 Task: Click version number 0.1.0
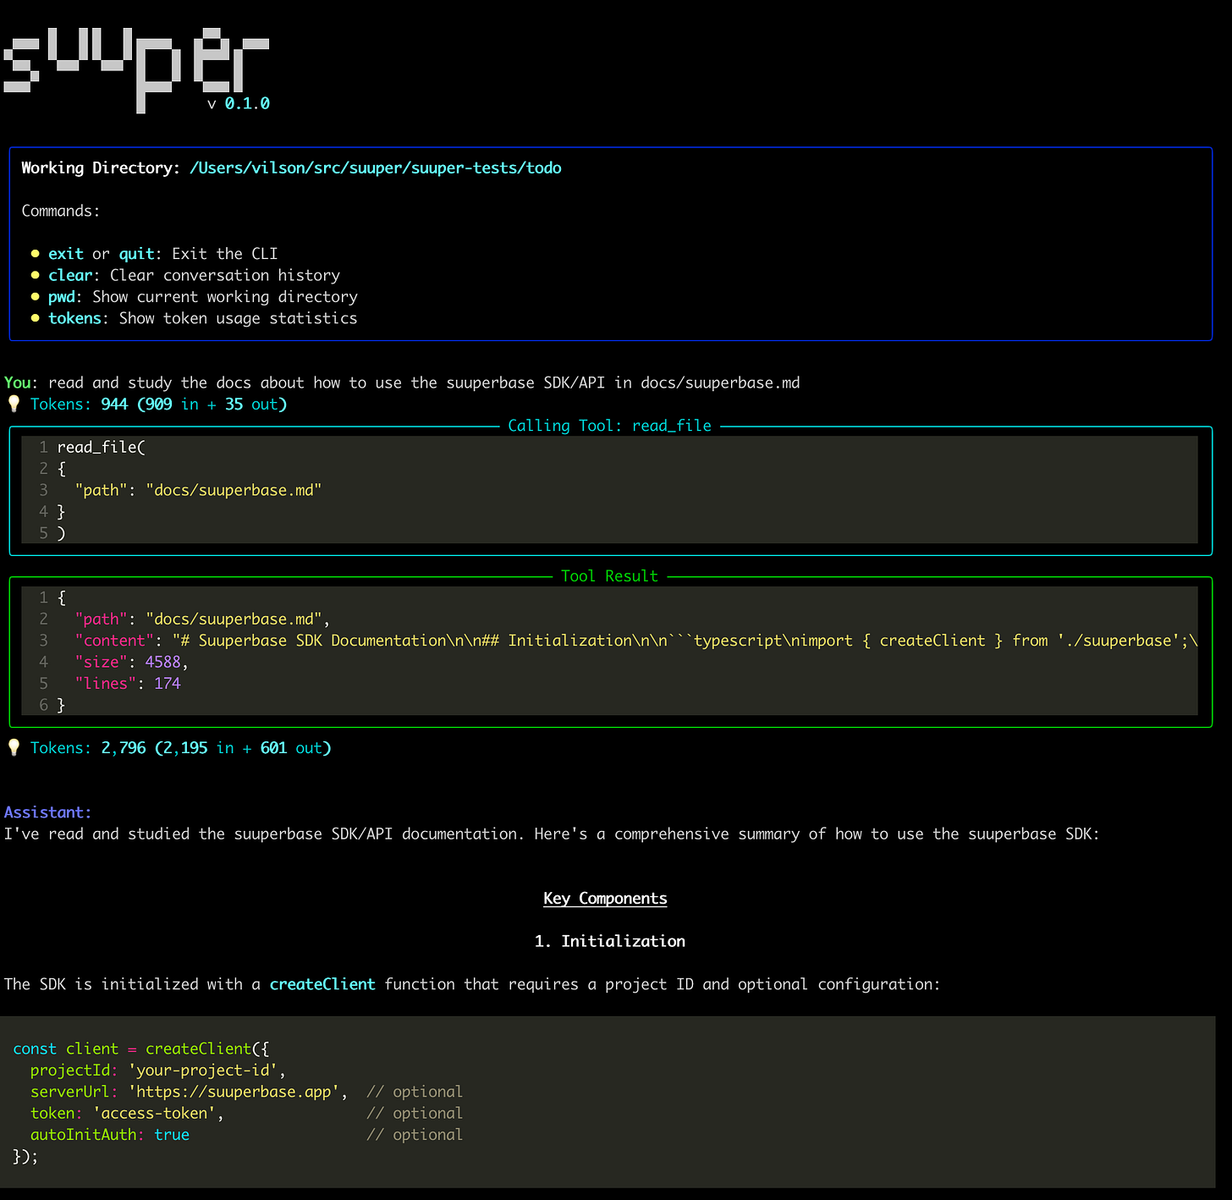[x=247, y=103]
